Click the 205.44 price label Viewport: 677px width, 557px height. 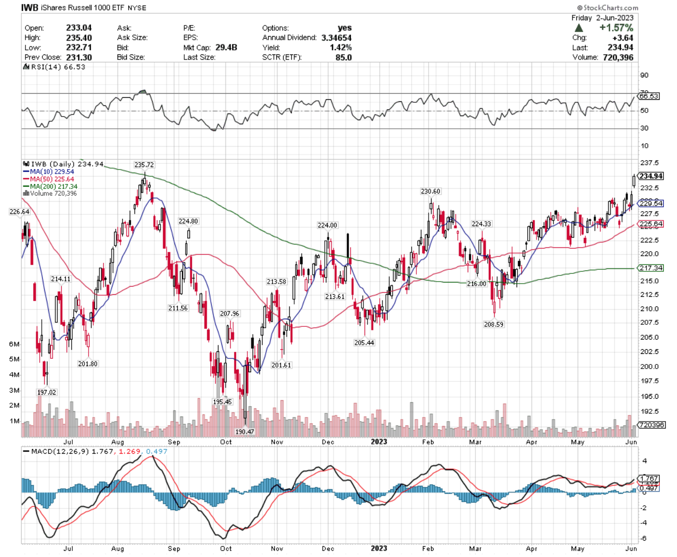pos(364,343)
